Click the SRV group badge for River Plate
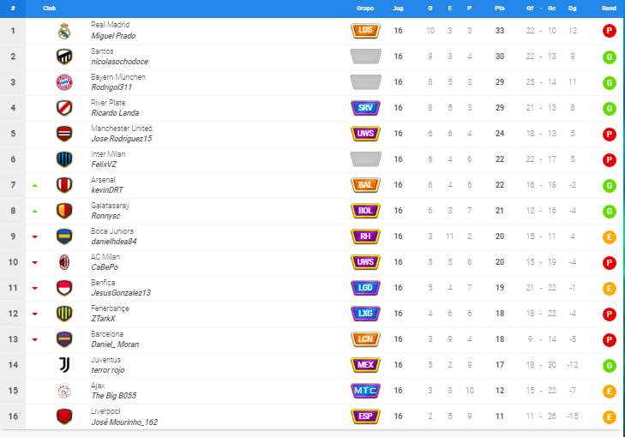Image resolution: width=625 pixels, height=437 pixels. point(365,108)
